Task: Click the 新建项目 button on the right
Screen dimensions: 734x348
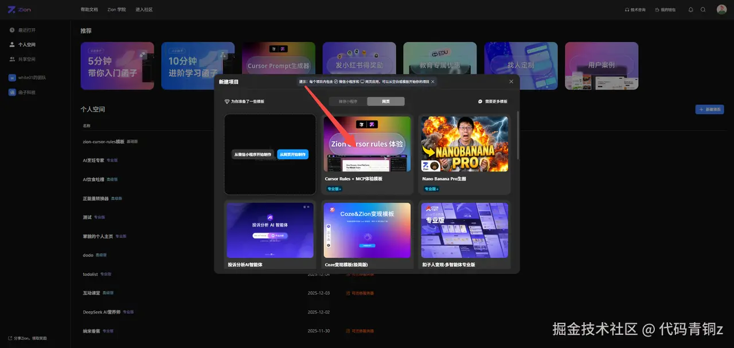Action: 709,110
